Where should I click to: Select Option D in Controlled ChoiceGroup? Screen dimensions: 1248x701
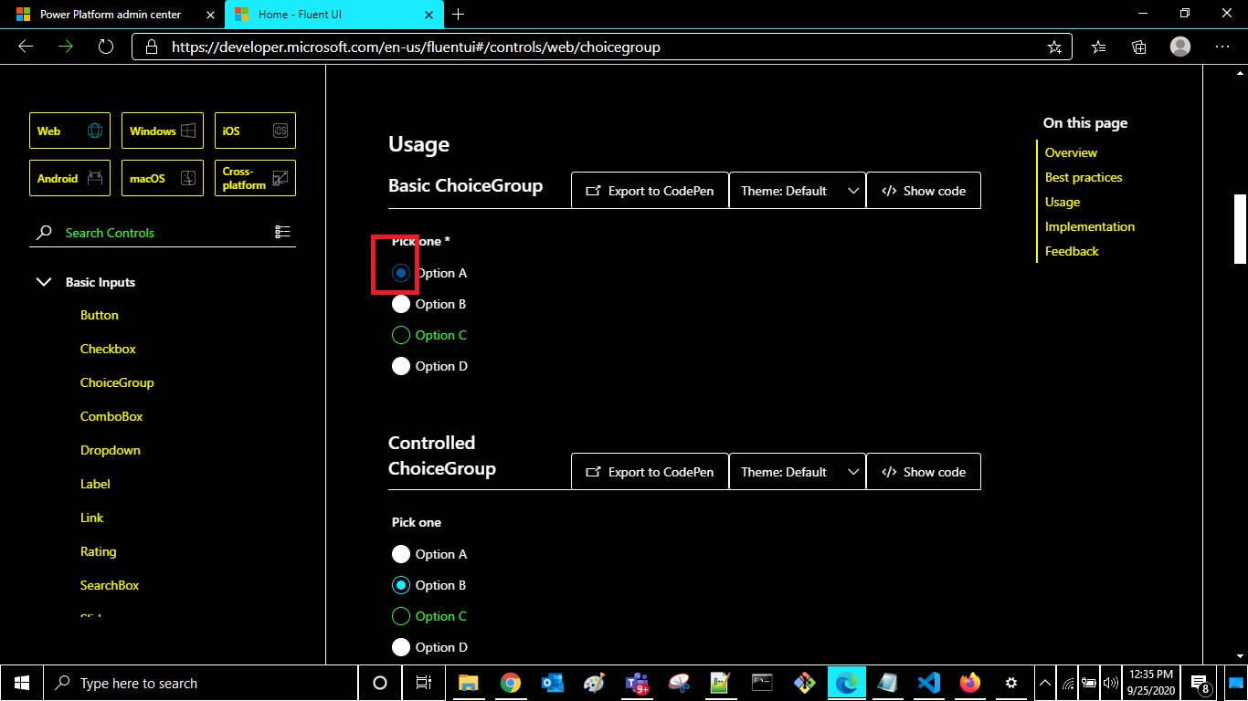coord(401,646)
